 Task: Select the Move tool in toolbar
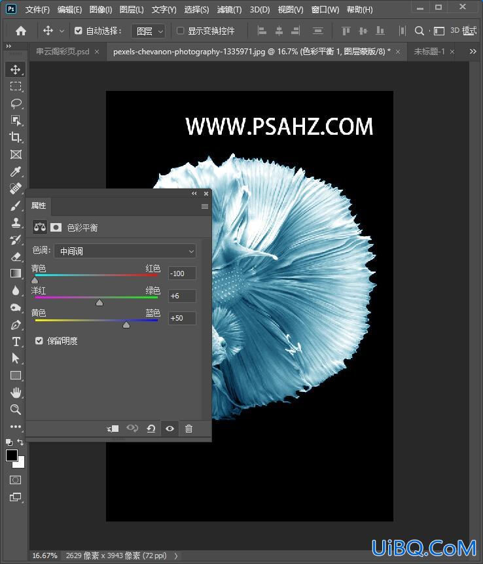pyautogui.click(x=15, y=69)
